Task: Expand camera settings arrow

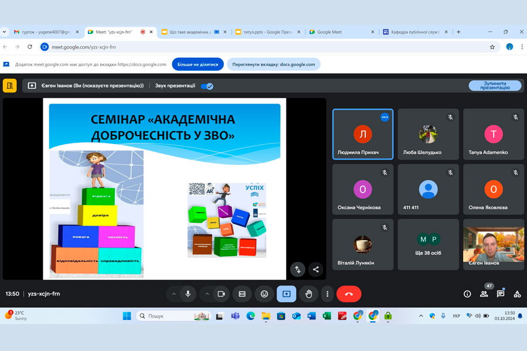Action: (207, 294)
